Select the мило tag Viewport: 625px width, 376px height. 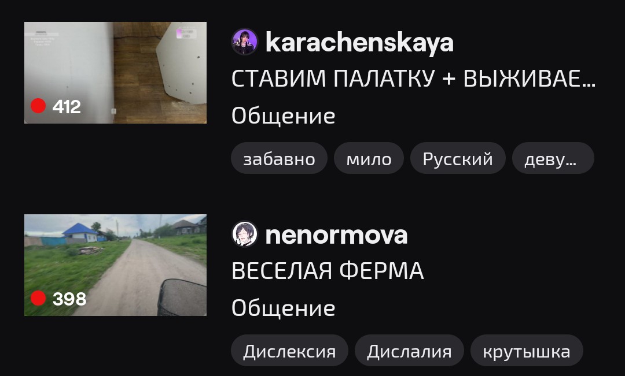pos(369,158)
